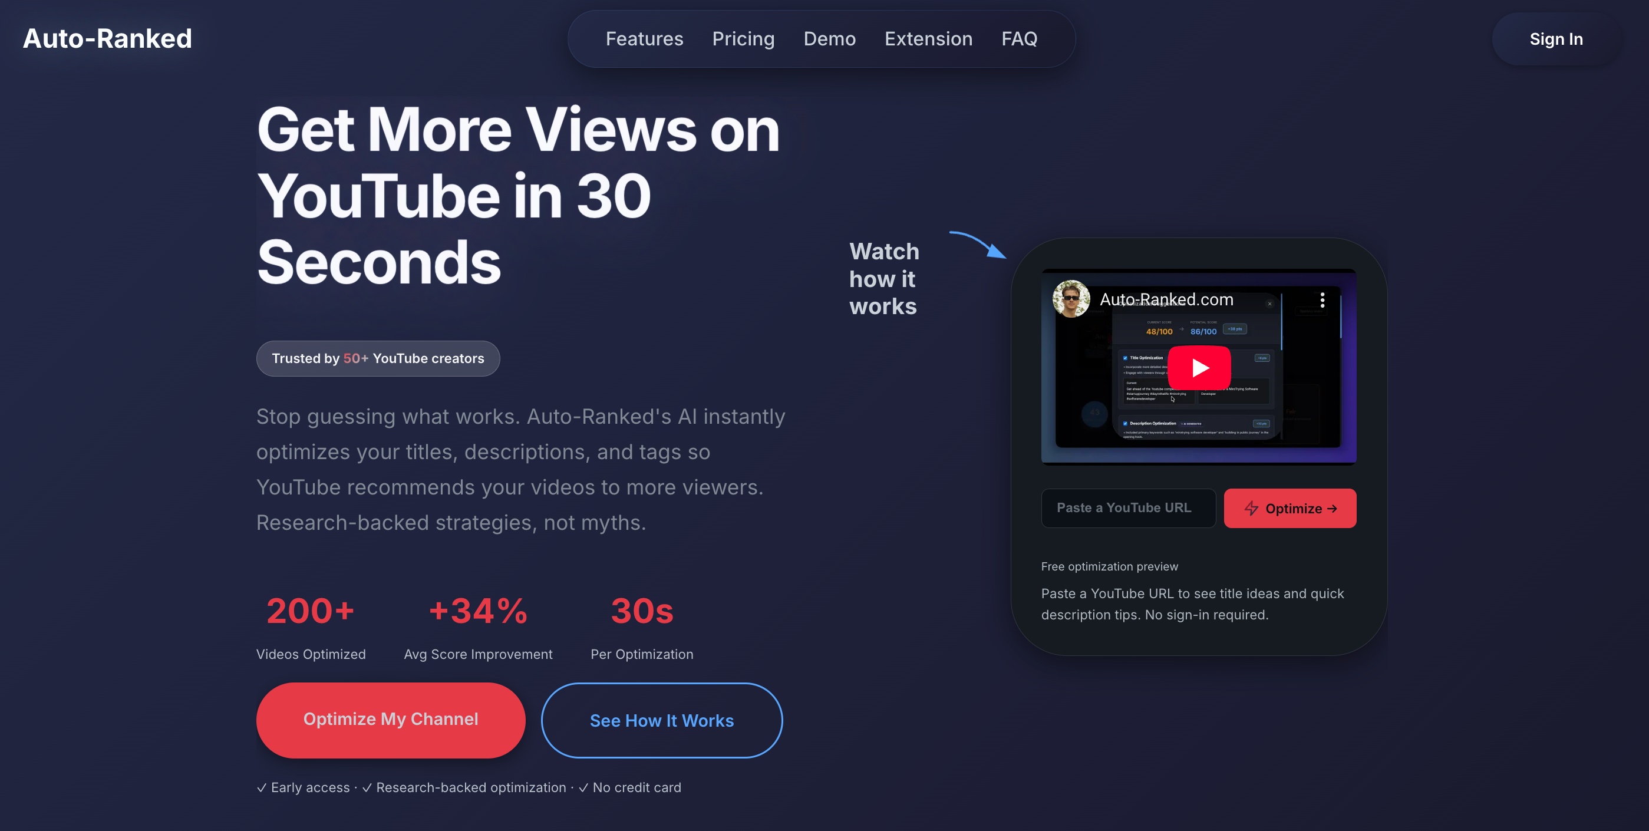Click the X close icon inside video preview
The width and height of the screenshot is (1649, 831).
point(1269,304)
